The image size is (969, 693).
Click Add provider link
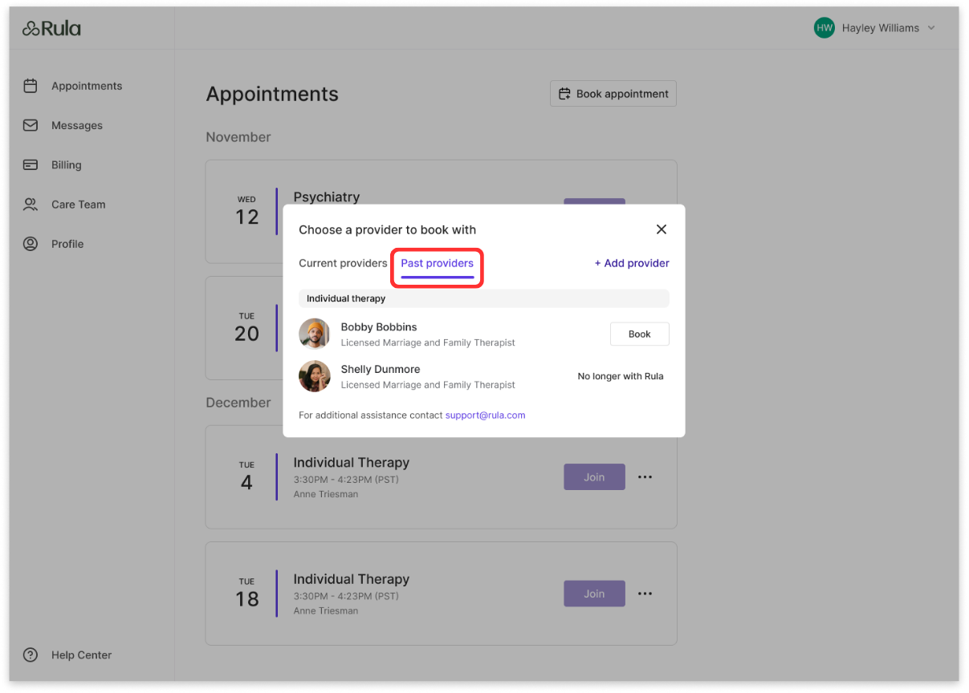[x=632, y=263]
